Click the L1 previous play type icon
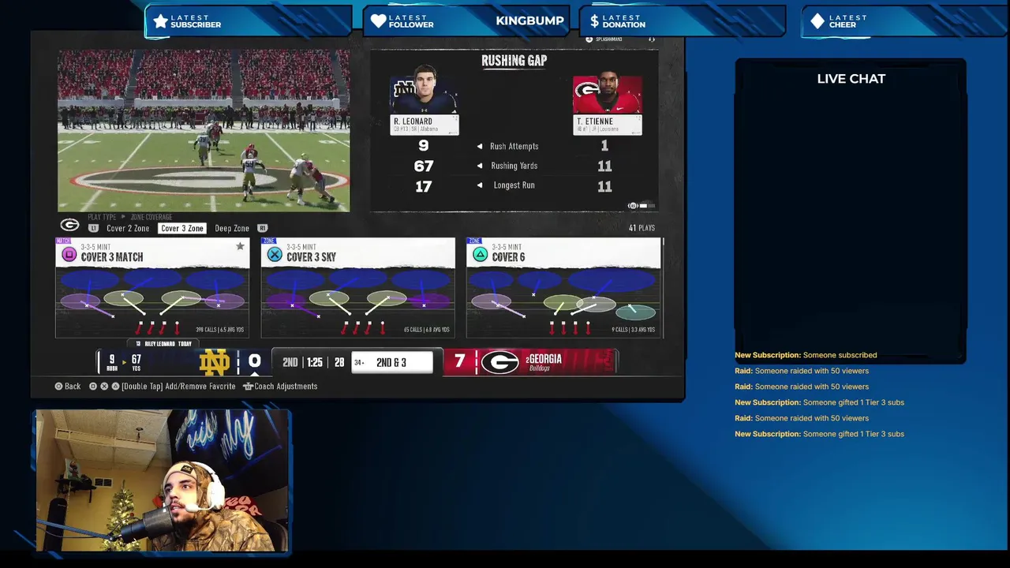The image size is (1010, 568). tap(93, 228)
